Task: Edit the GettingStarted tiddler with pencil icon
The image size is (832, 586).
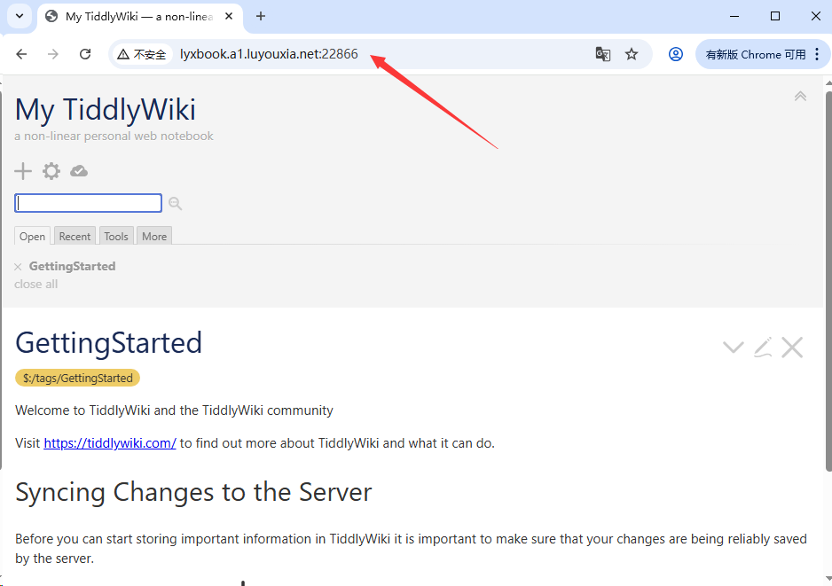Action: click(x=763, y=348)
